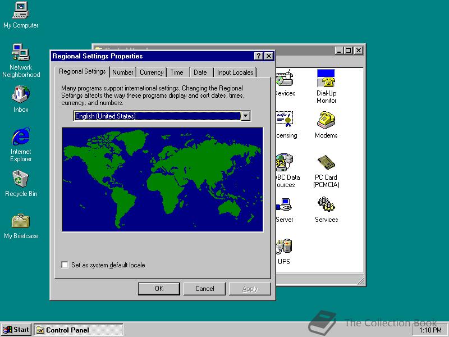
Task: Select Dial-Up Monitor in Control Panel
Action: click(x=326, y=86)
